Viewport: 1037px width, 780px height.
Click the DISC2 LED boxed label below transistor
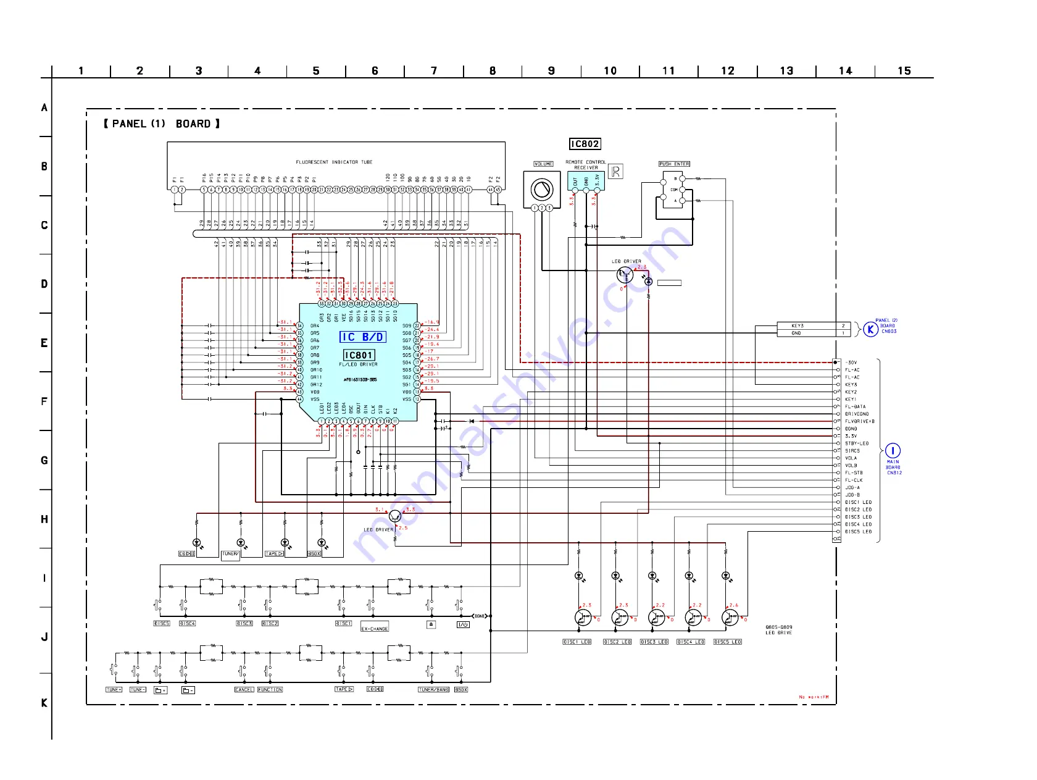617,642
